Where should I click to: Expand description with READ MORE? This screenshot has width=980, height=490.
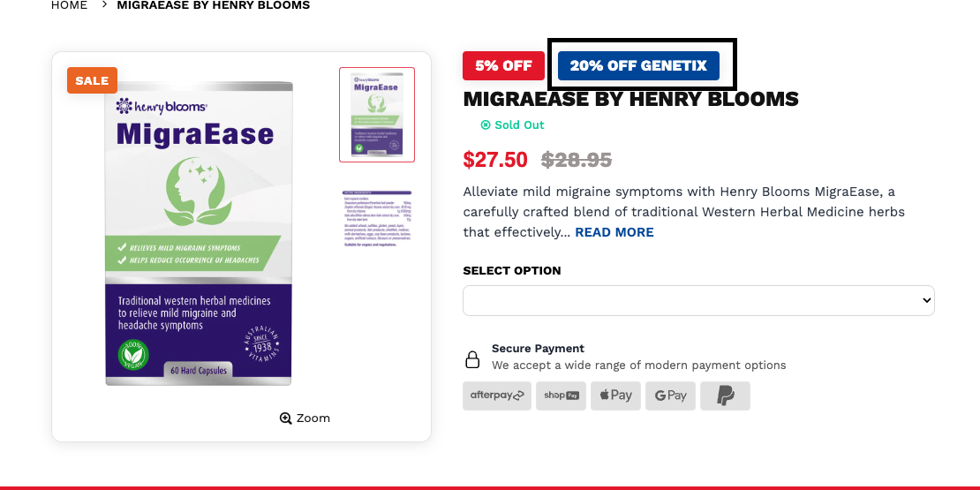pos(614,232)
